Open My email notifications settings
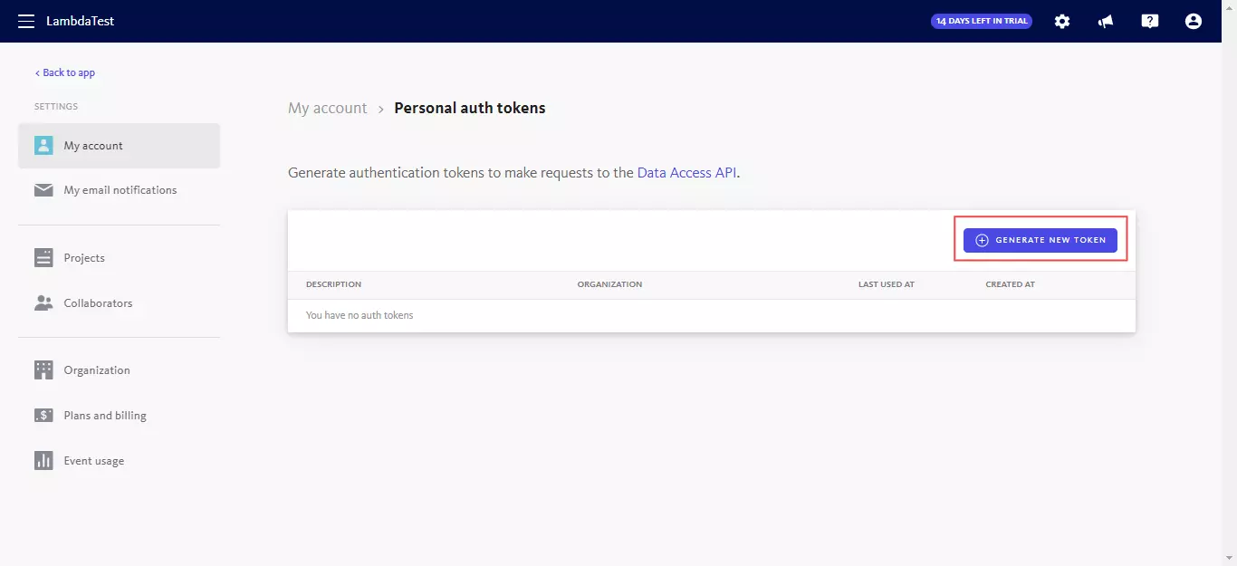Viewport: 1237px width, 566px height. click(x=120, y=190)
